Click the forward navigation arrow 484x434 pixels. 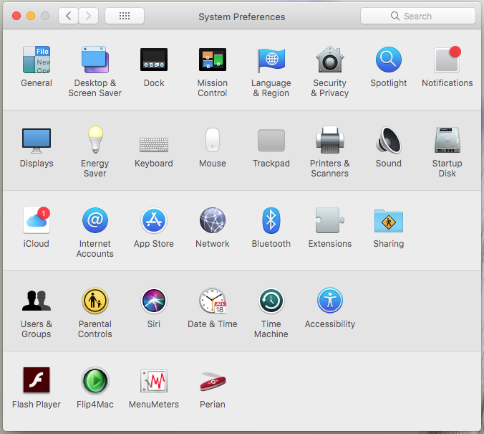(88, 16)
